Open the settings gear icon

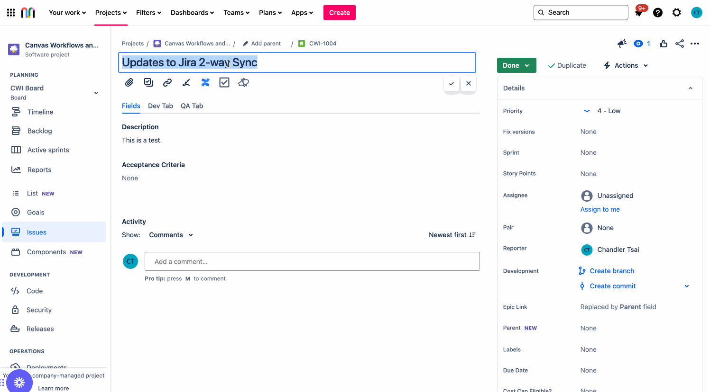pos(677,13)
